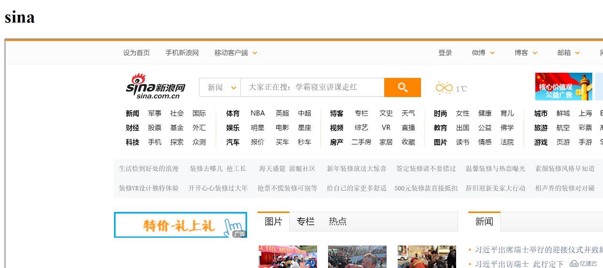Open 新年装修放送大惊喜 promo link

357,169
